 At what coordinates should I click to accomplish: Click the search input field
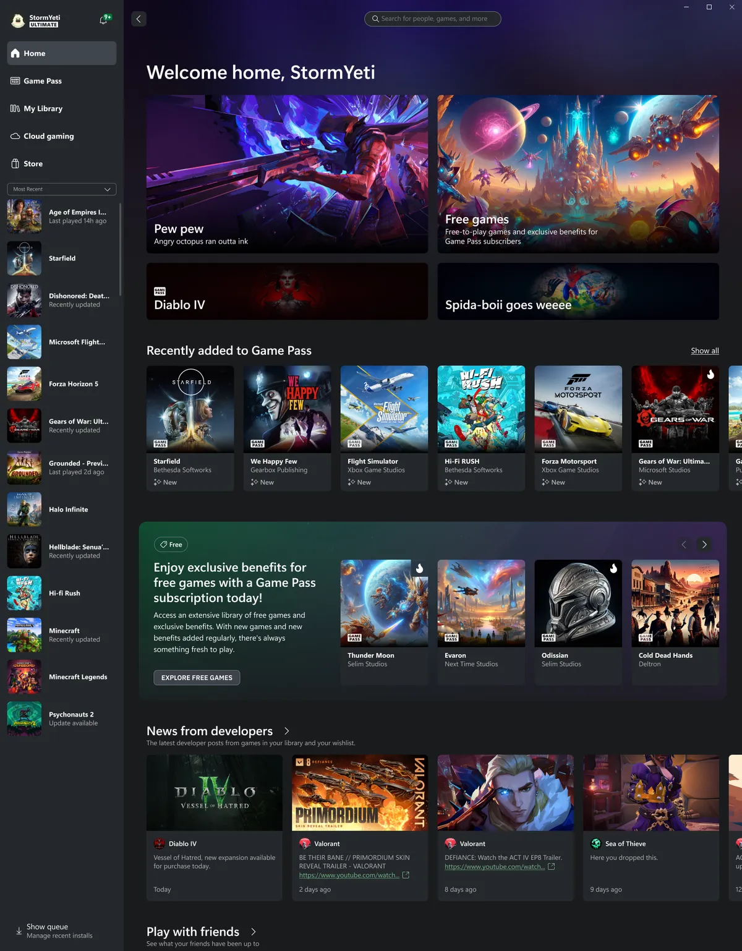[x=433, y=19]
